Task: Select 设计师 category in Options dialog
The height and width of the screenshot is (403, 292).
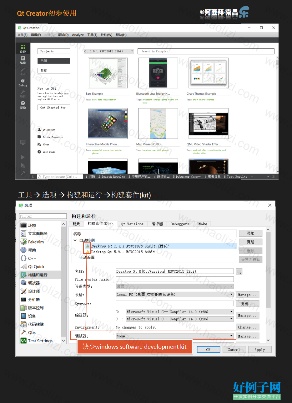Action: click(x=41, y=291)
